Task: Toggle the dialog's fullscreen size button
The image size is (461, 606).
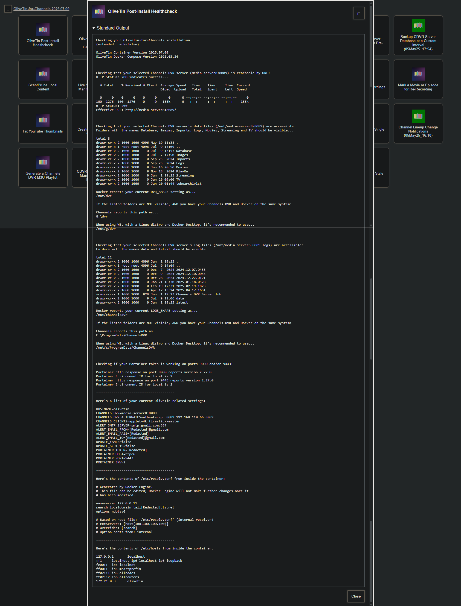Action: point(359,13)
